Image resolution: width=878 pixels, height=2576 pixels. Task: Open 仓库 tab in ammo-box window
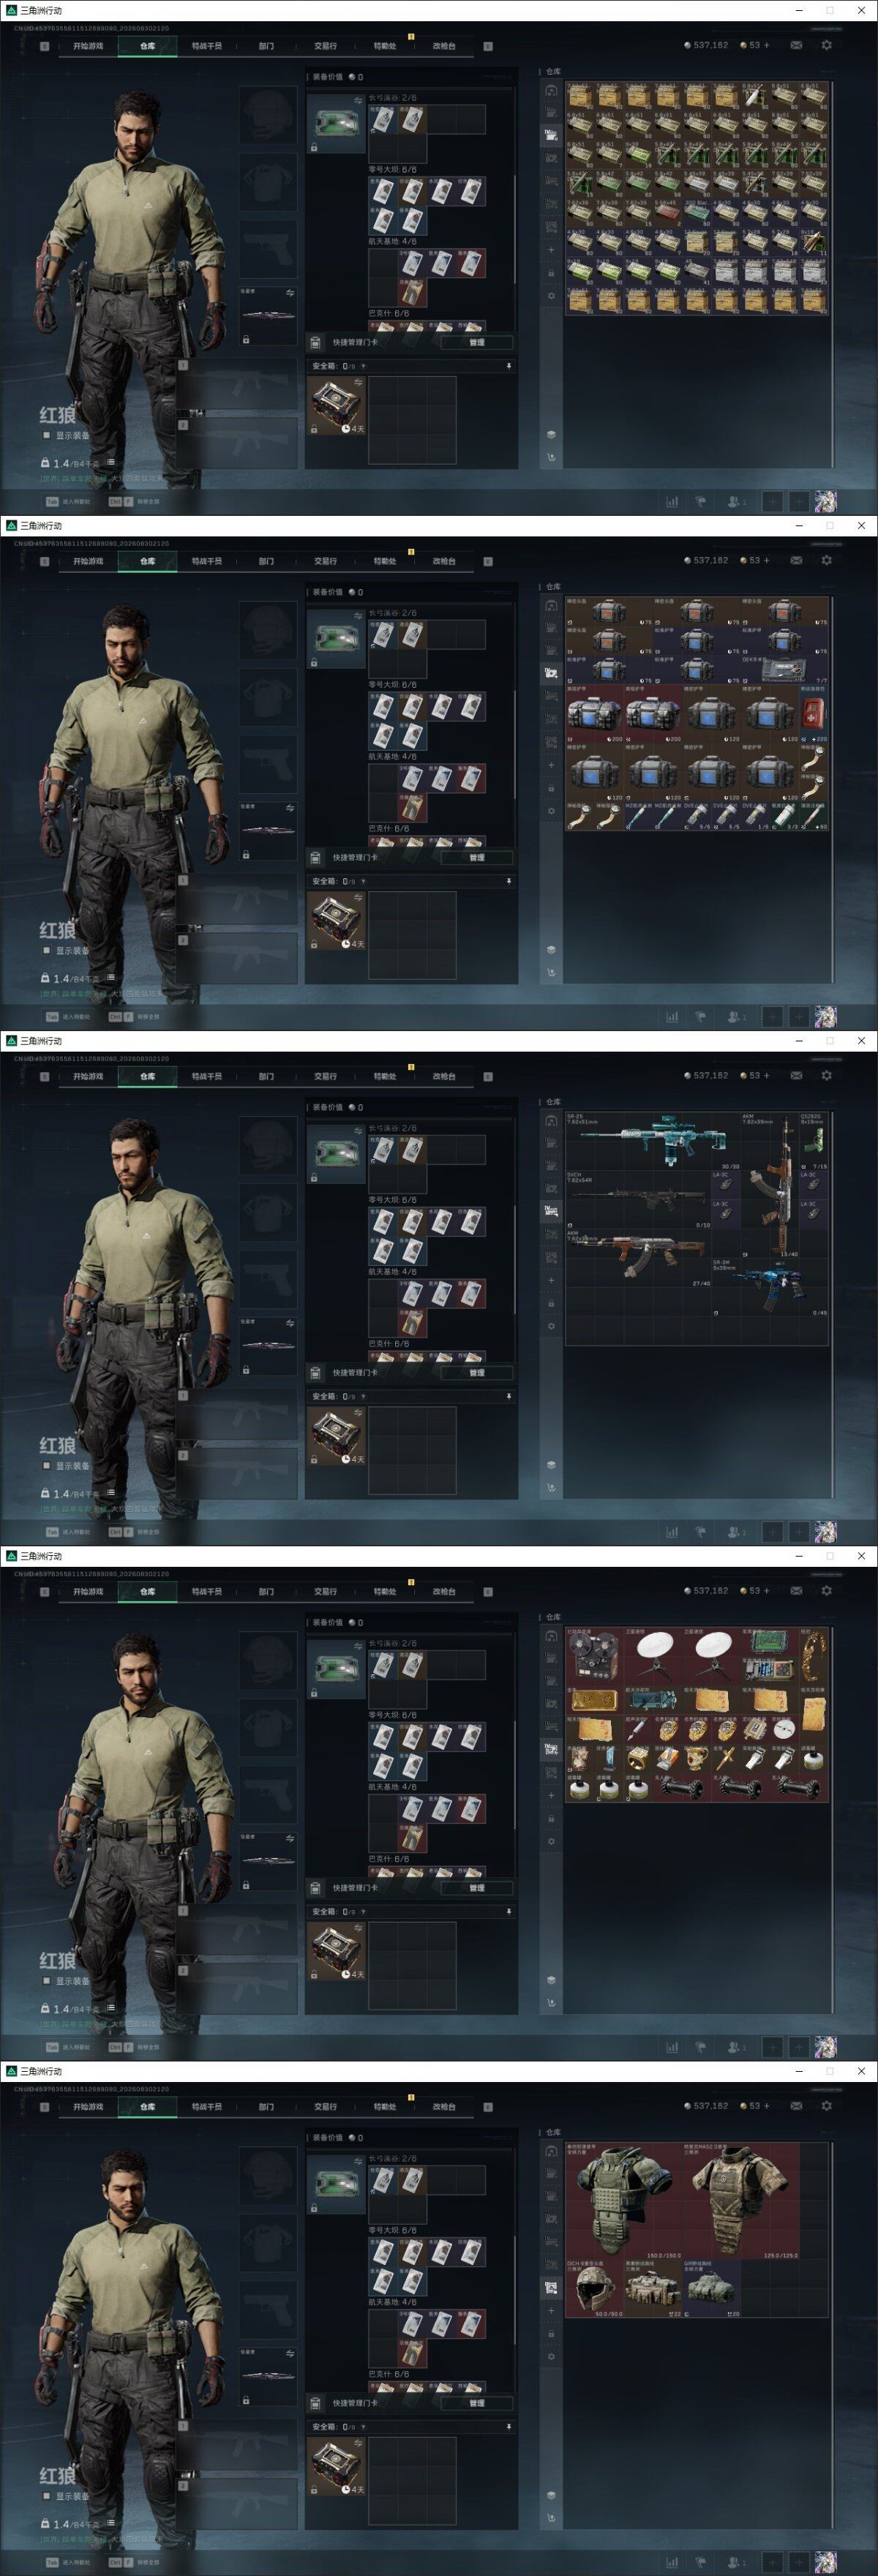[148, 46]
